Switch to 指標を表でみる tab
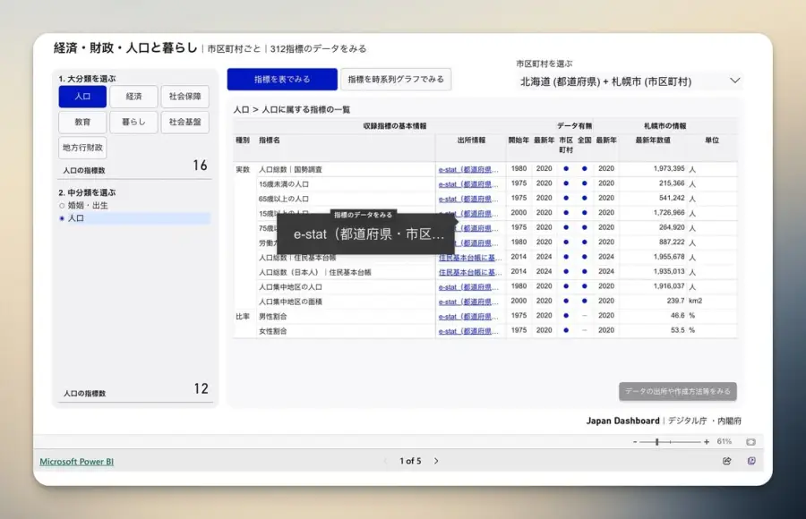This screenshot has height=519, width=806. (x=282, y=79)
